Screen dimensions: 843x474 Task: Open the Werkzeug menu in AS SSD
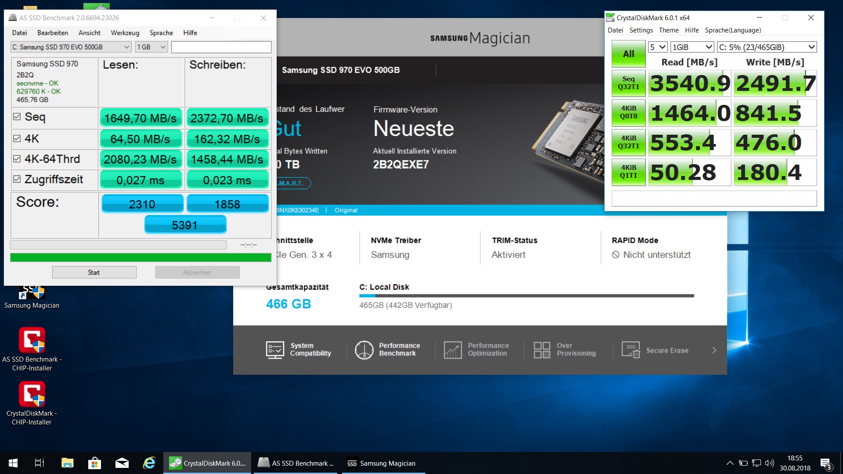tap(125, 33)
